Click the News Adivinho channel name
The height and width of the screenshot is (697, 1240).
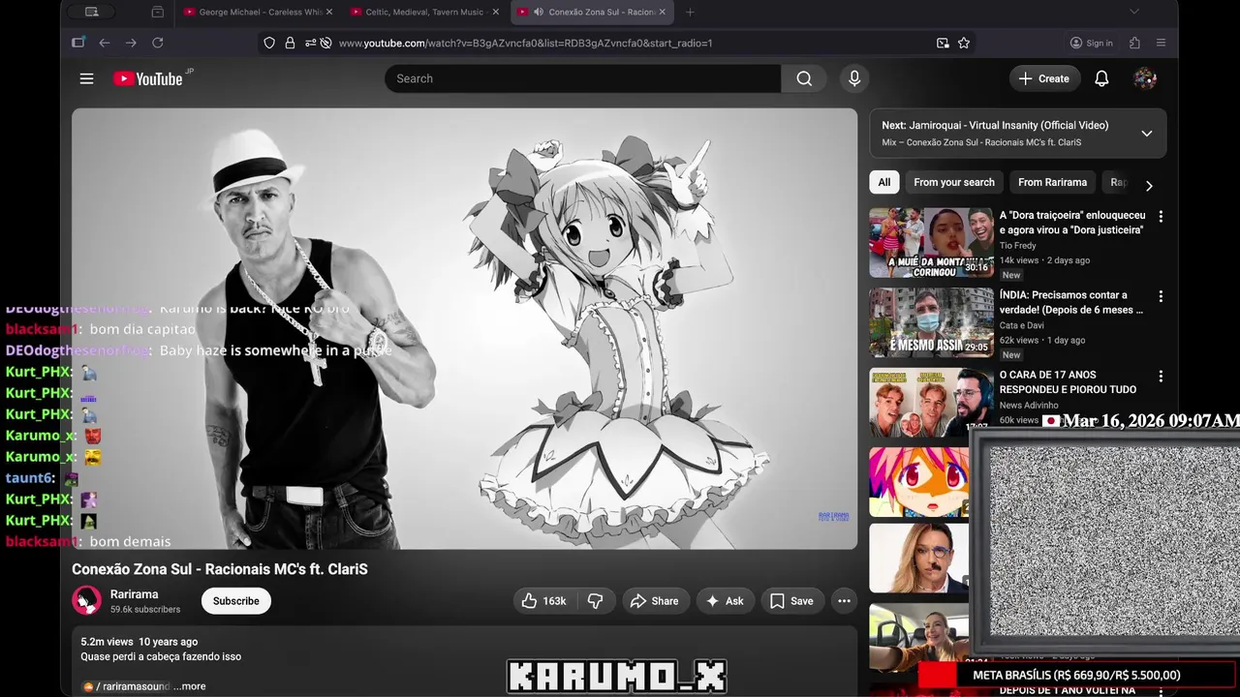point(1029,405)
